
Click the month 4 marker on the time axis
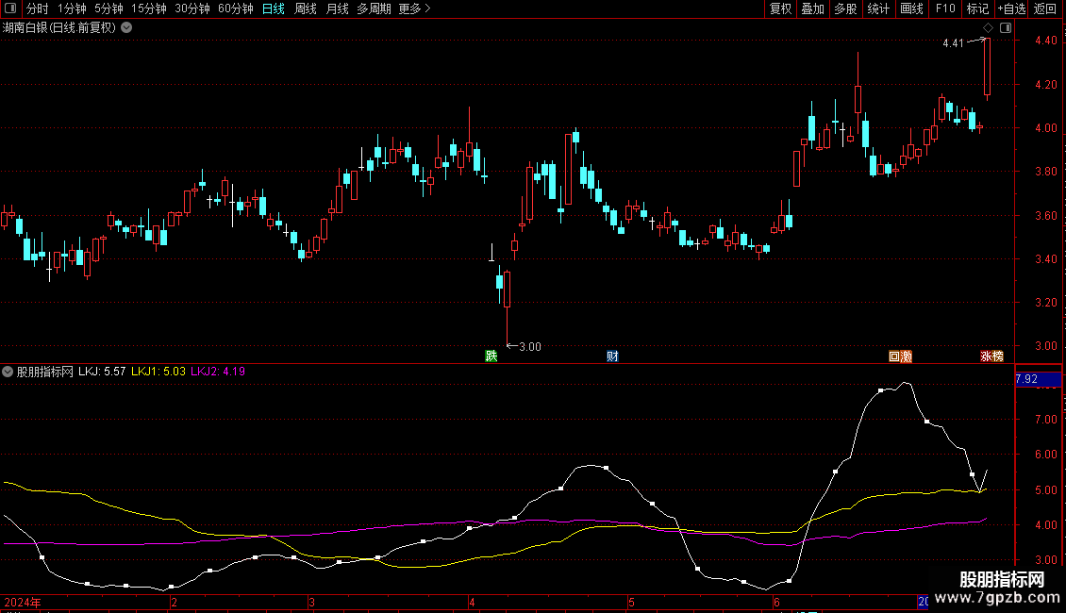click(x=470, y=602)
